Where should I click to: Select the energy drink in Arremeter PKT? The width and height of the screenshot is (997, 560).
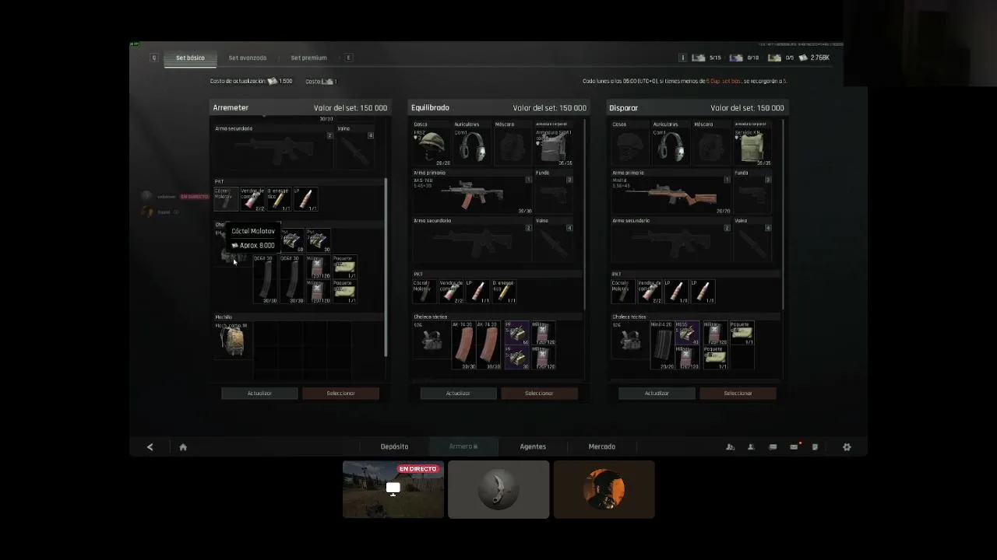[278, 199]
